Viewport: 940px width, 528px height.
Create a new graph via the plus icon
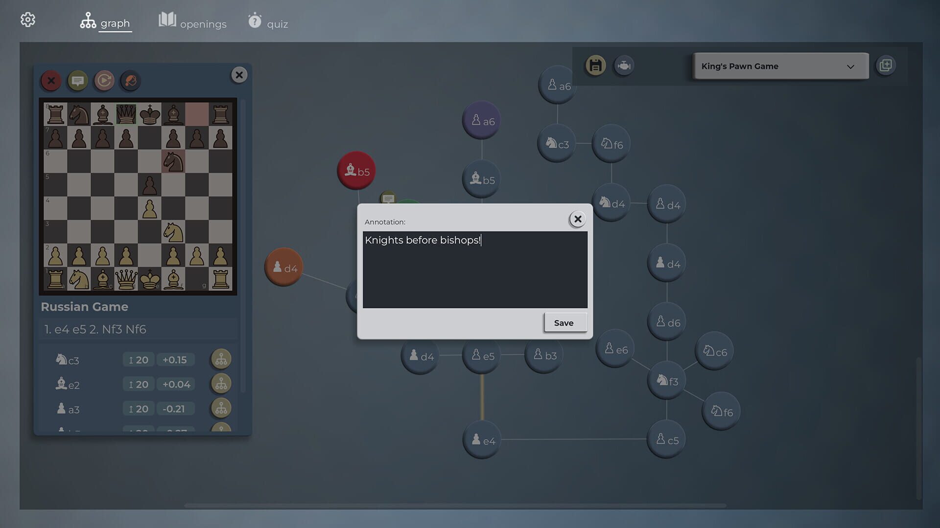(885, 65)
